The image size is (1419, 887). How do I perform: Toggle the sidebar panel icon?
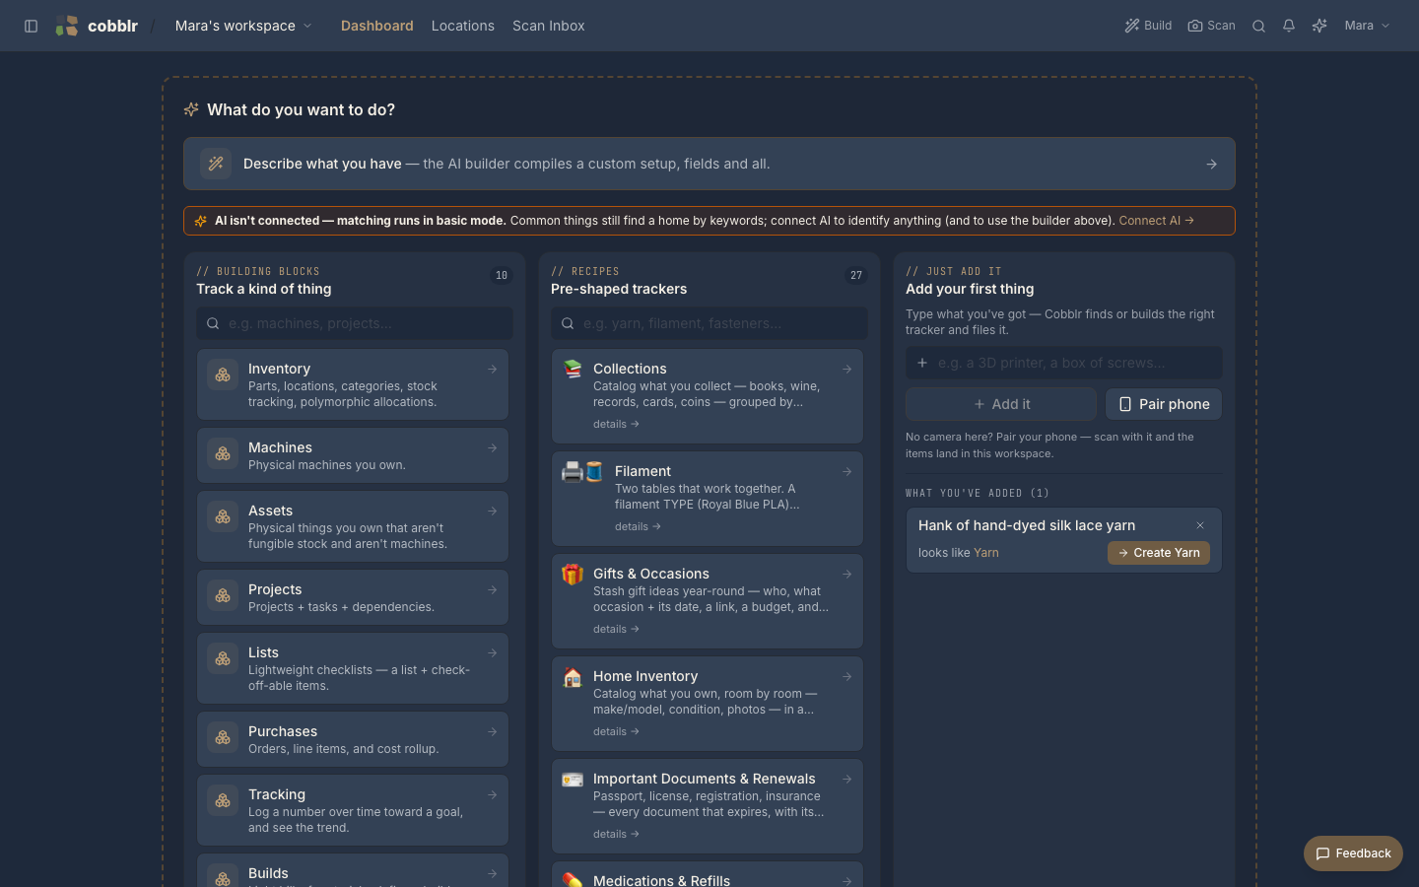coord(31,26)
